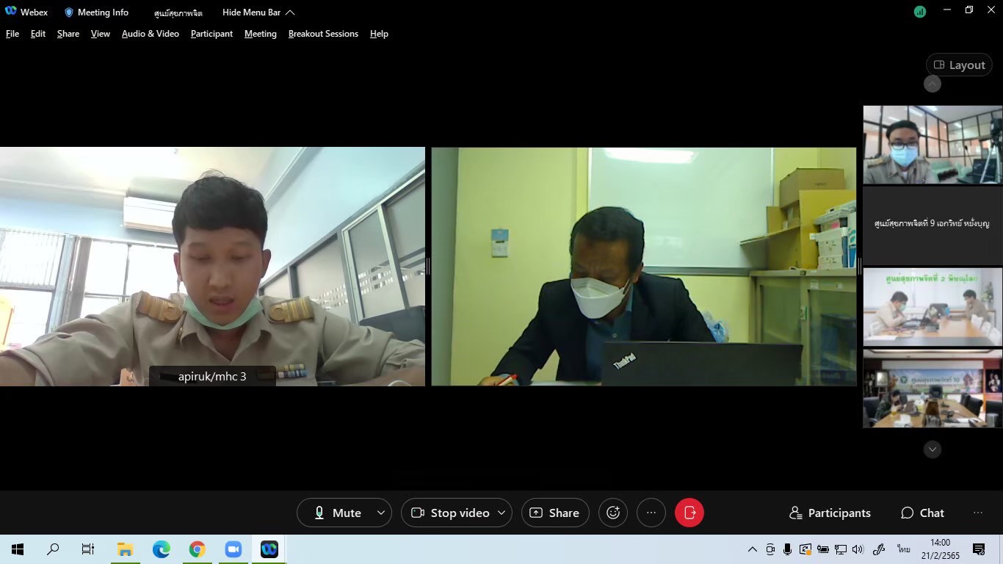Click the green connection status icon
1003x564 pixels.
click(x=919, y=12)
